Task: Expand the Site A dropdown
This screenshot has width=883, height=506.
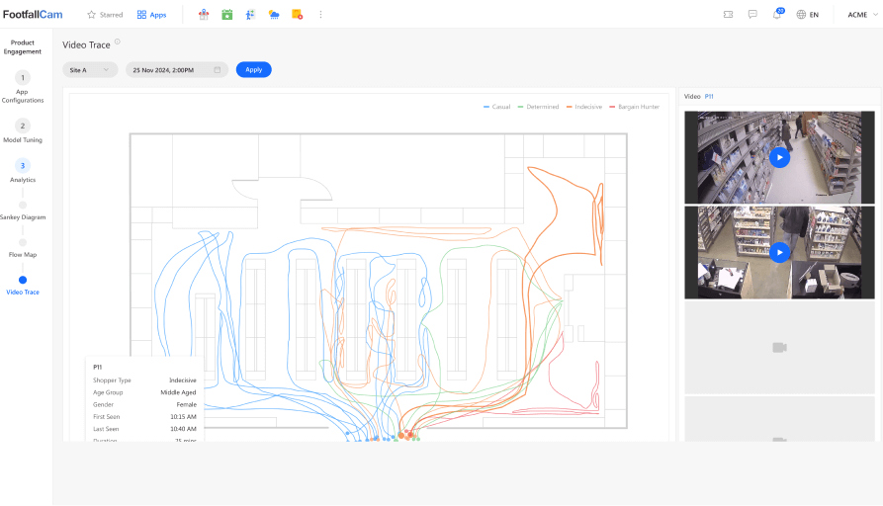Action: (90, 70)
